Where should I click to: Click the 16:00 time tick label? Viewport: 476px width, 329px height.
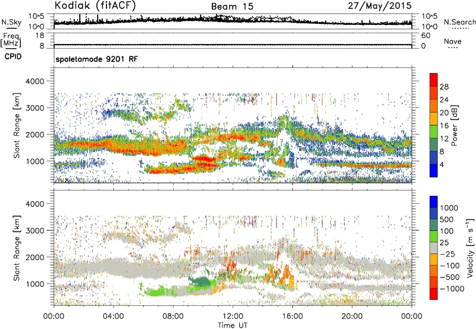292,317
